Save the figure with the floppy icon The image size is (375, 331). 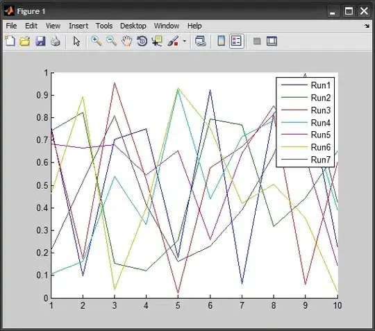tap(40, 41)
